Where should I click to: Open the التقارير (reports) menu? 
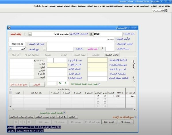(154, 6)
